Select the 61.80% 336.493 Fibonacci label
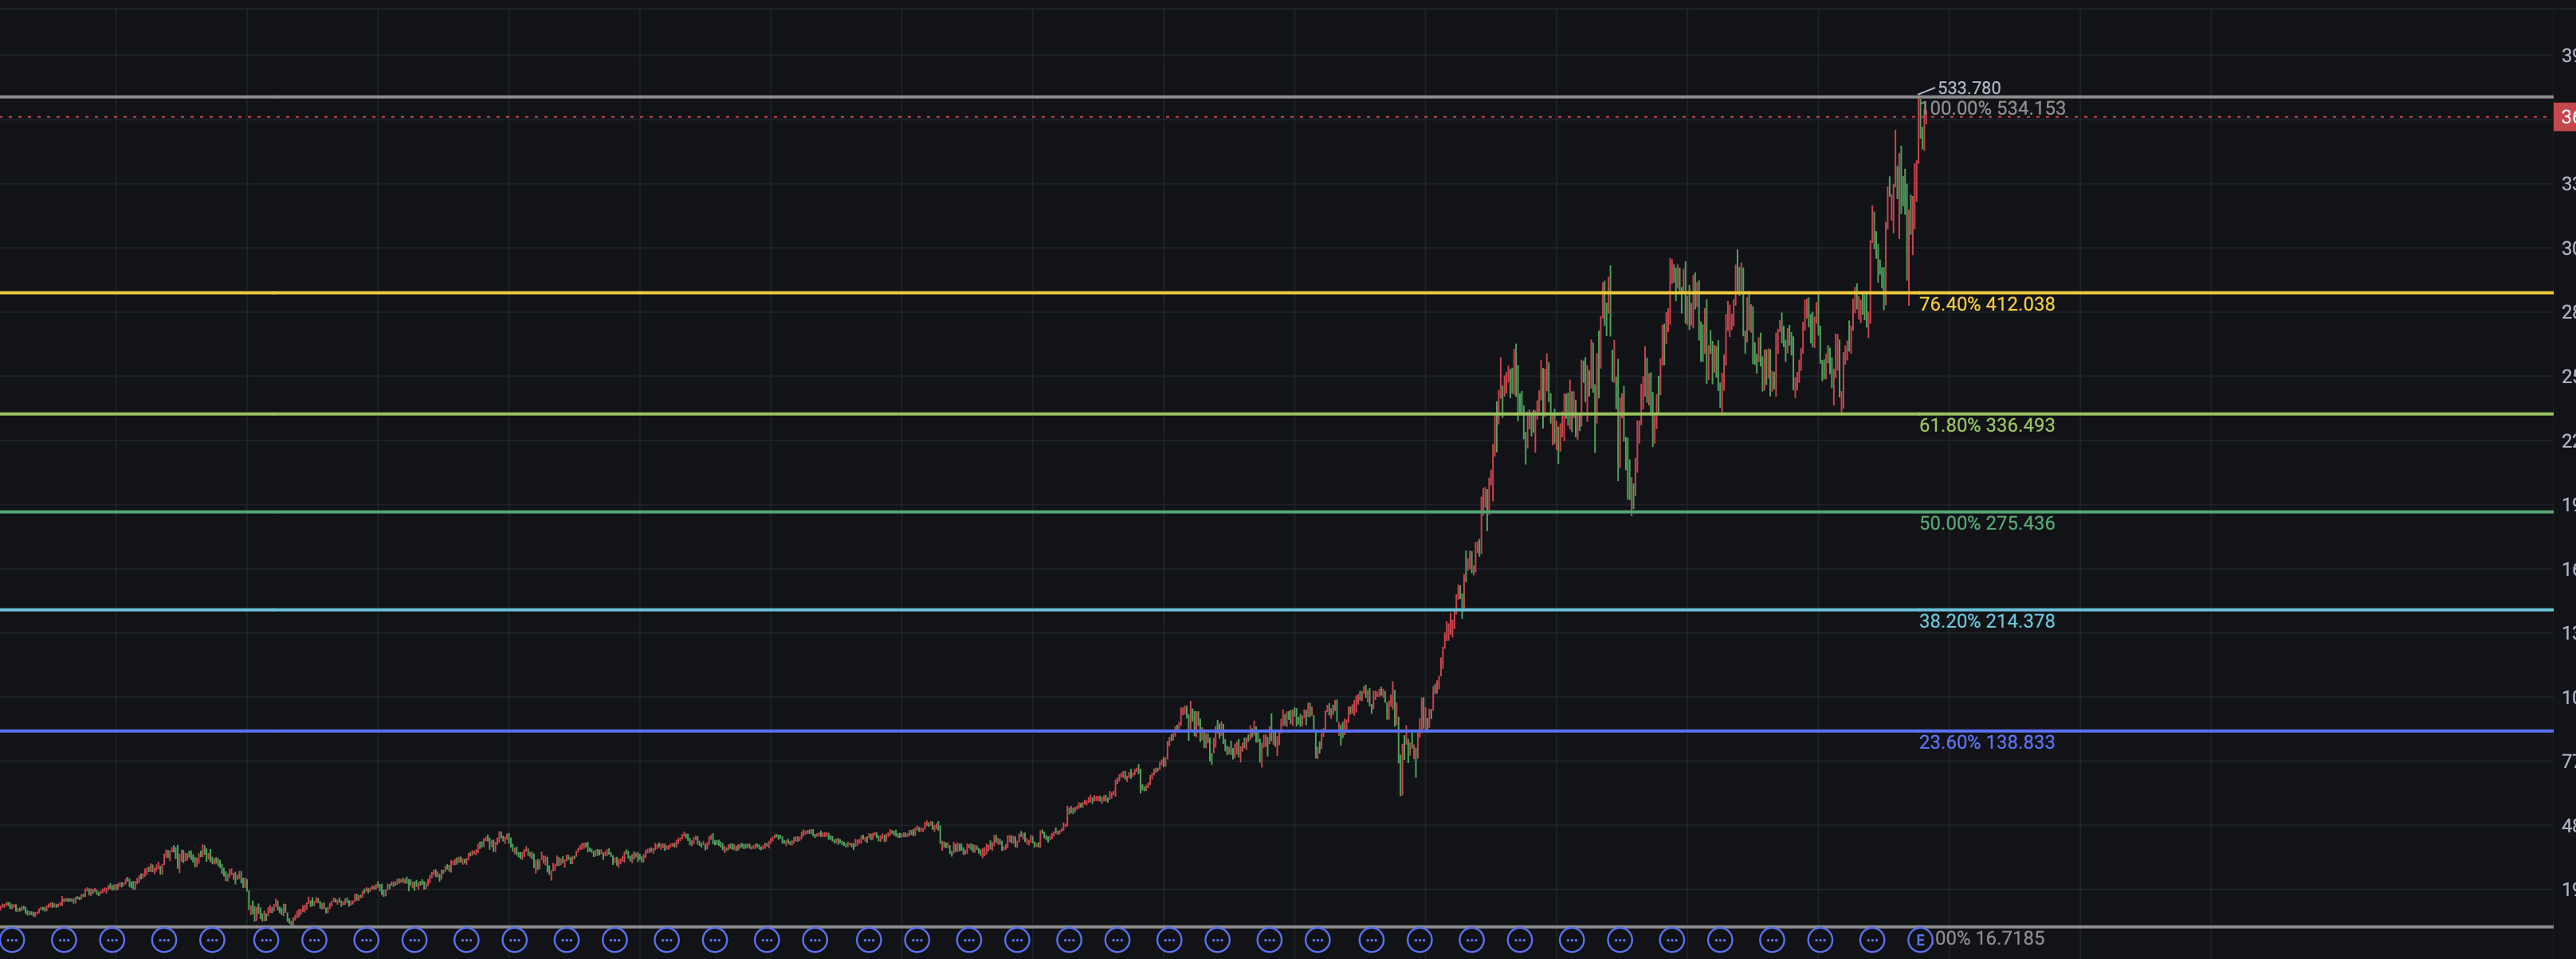This screenshot has width=2576, height=959. pos(1986,425)
